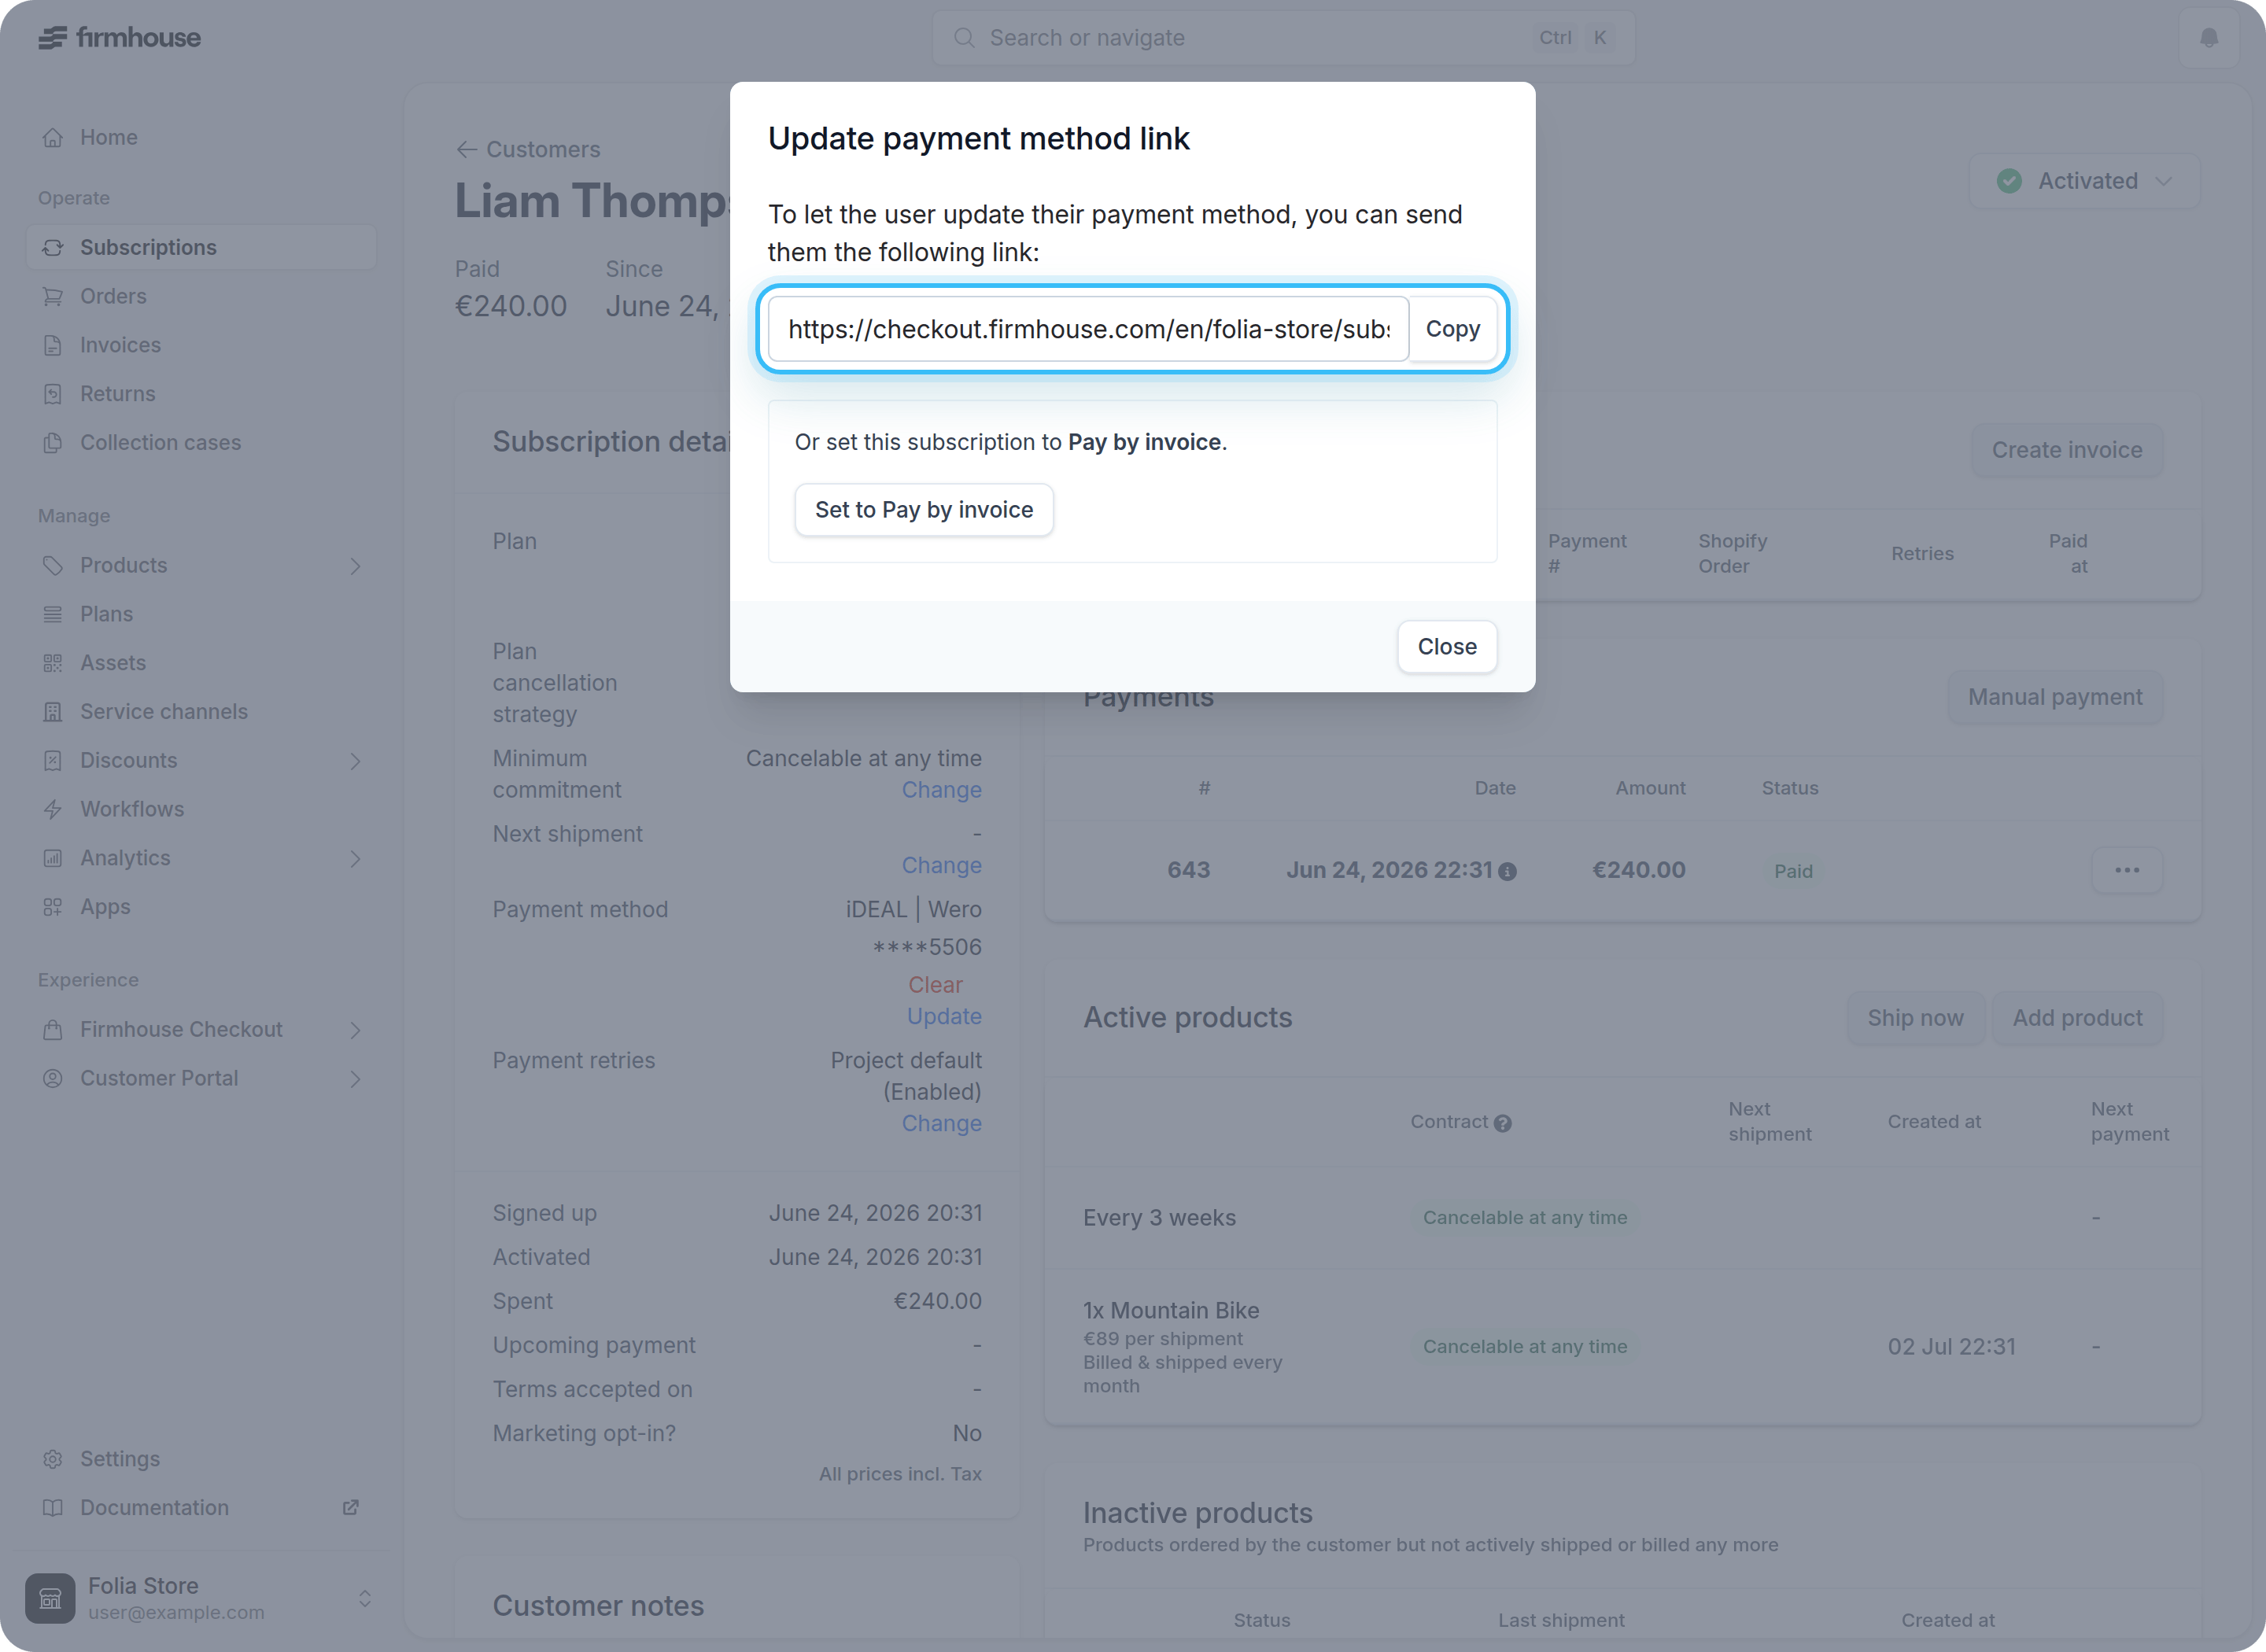
Task: Open payment 643 actions menu
Action: point(2127,870)
